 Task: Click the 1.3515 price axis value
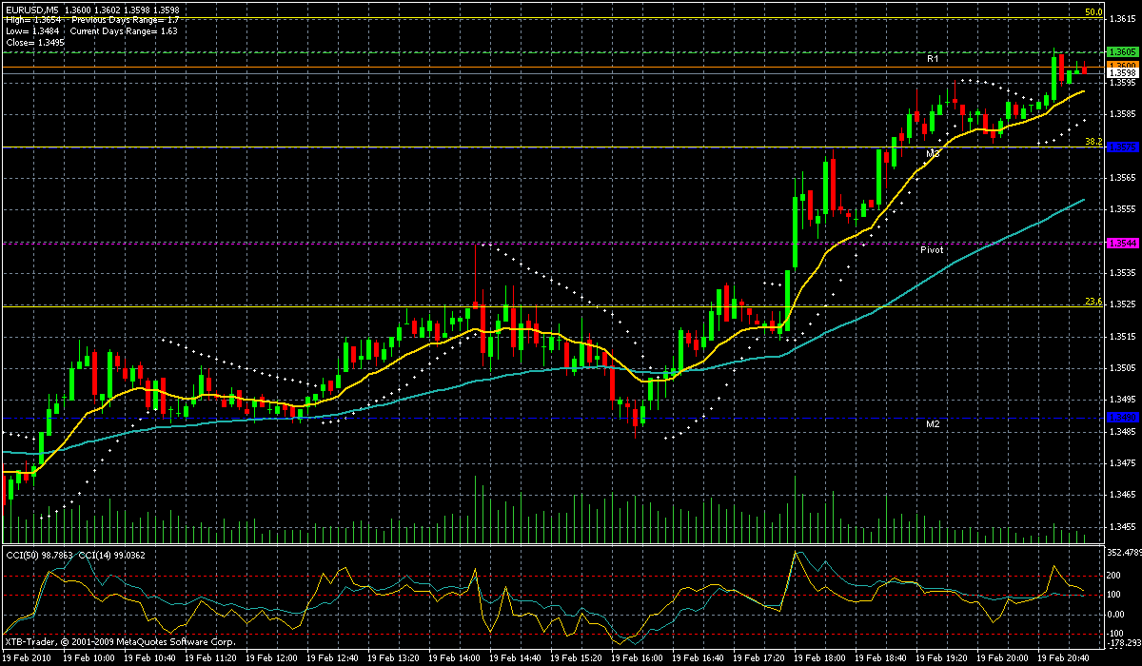[x=1123, y=336]
